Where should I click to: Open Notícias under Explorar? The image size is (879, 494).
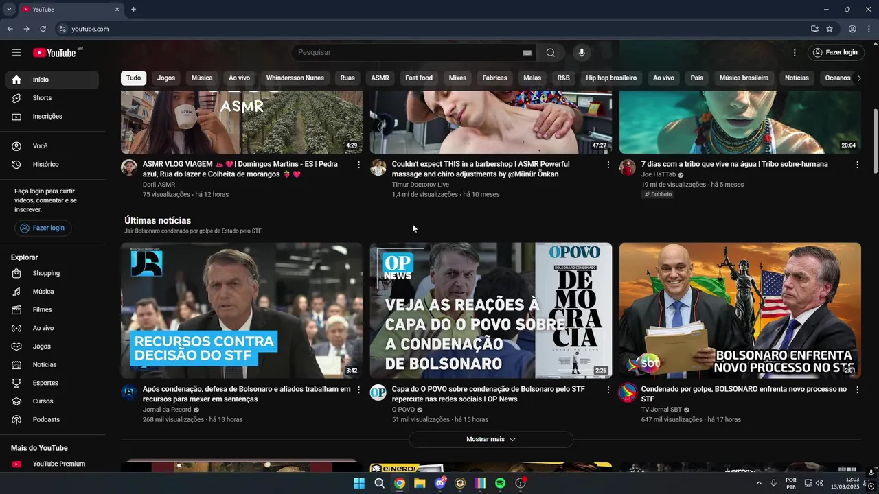pyautogui.click(x=52, y=365)
